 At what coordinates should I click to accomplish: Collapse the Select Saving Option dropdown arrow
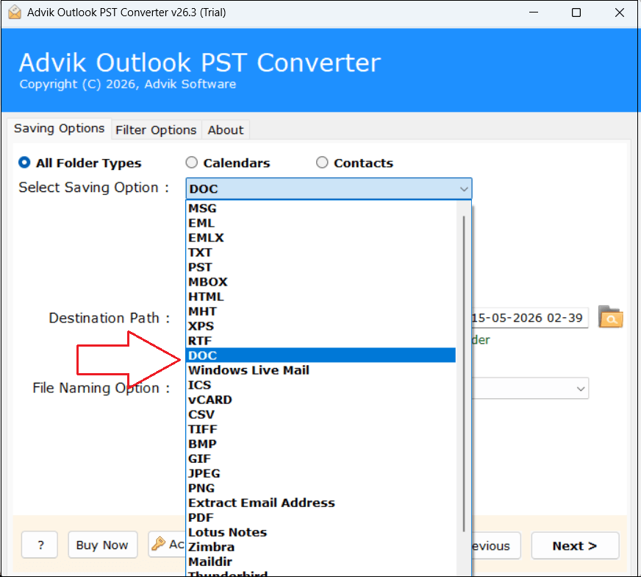[x=464, y=189]
